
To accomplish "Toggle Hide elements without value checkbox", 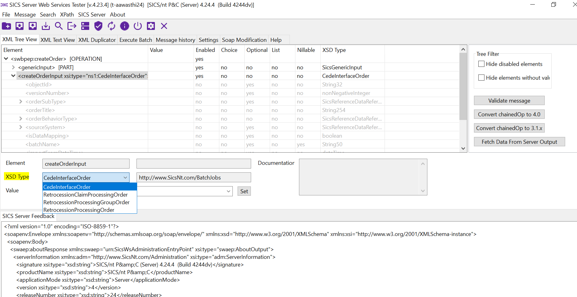I will pos(481,78).
